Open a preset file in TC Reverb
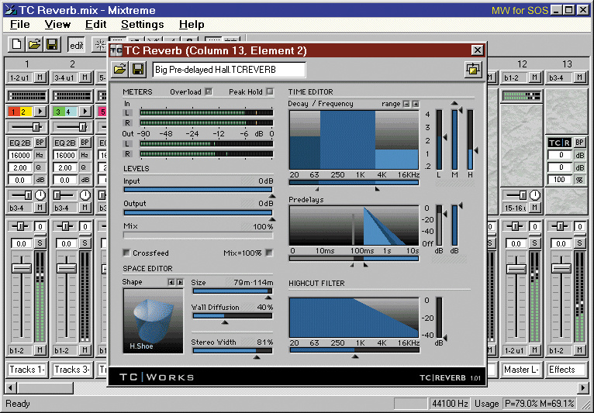Viewport: 594px width, 413px height. [120, 70]
